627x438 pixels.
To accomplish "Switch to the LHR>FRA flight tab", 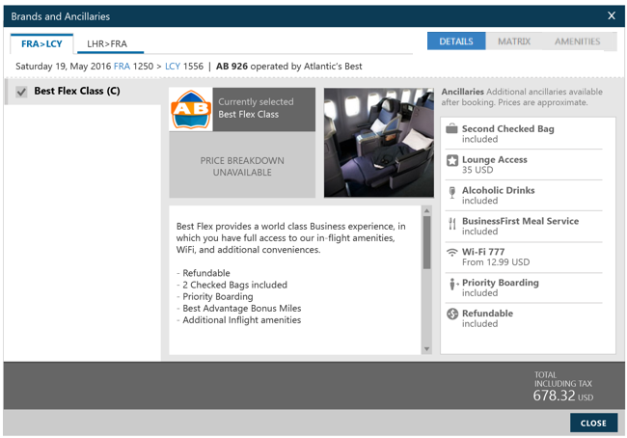I will [107, 44].
